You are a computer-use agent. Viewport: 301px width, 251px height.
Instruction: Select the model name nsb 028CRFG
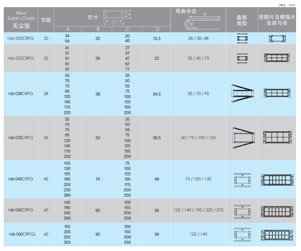tap(20, 94)
